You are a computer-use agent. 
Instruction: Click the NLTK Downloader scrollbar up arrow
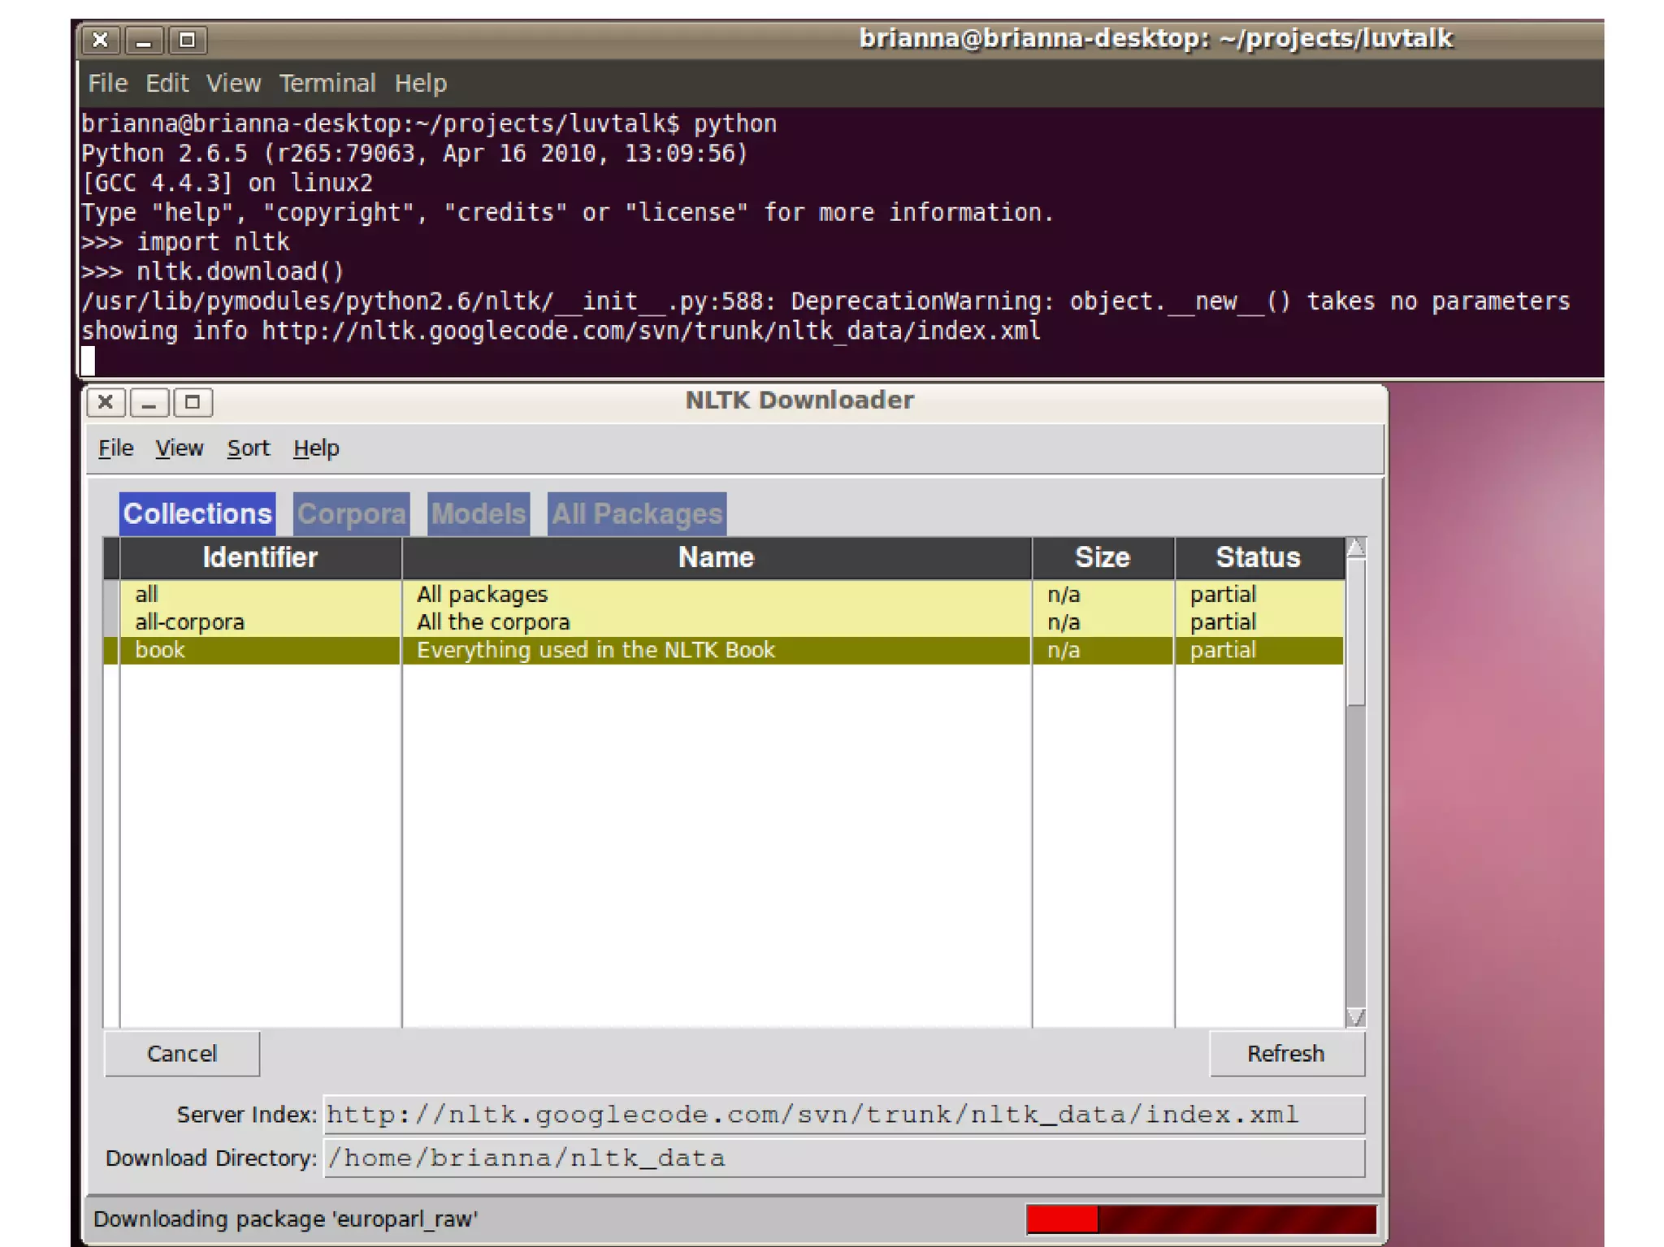1355,548
